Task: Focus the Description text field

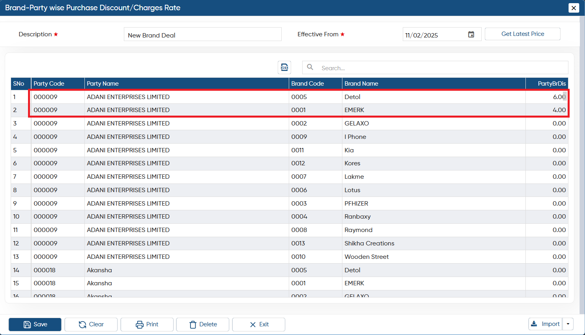Action: (203, 35)
